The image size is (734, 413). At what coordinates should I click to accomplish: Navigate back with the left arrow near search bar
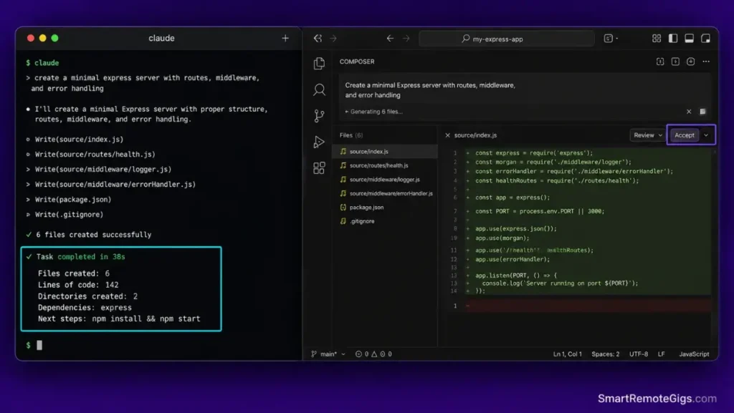[390, 39]
